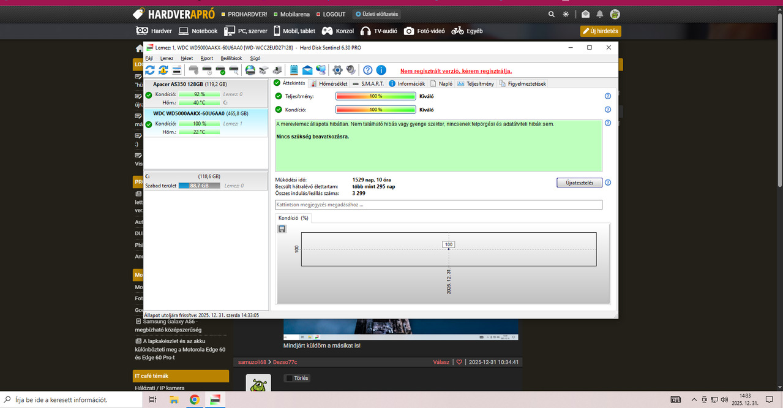
Task: Open File Explorer from the taskbar
Action: coord(174,400)
